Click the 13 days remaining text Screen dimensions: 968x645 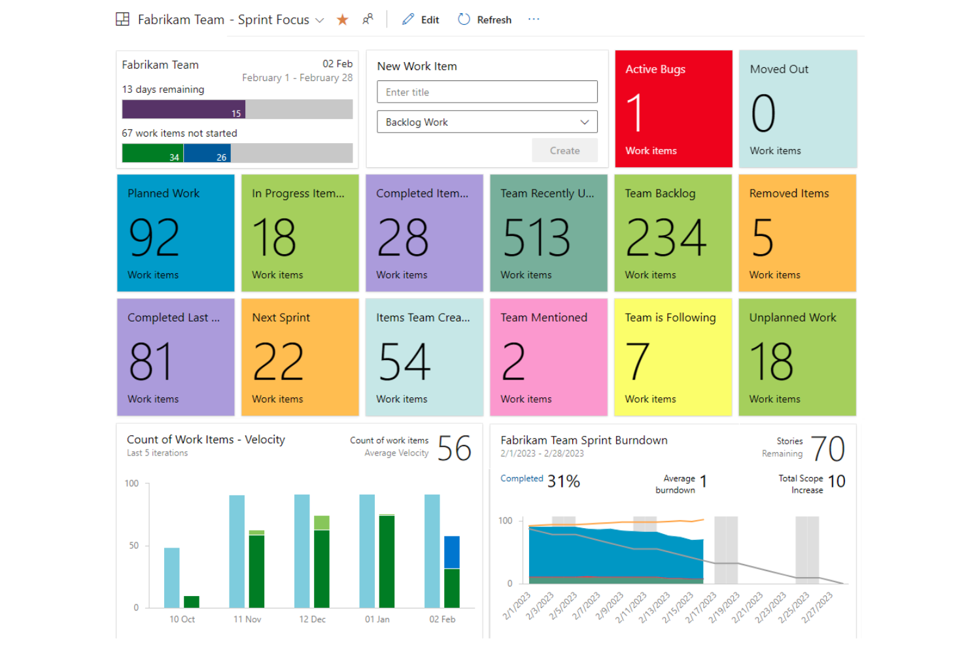tap(163, 90)
